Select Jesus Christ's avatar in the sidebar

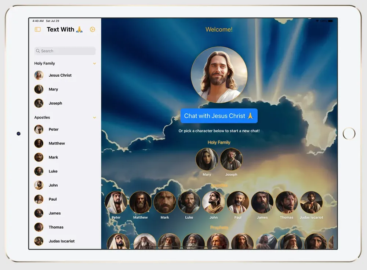coord(39,75)
